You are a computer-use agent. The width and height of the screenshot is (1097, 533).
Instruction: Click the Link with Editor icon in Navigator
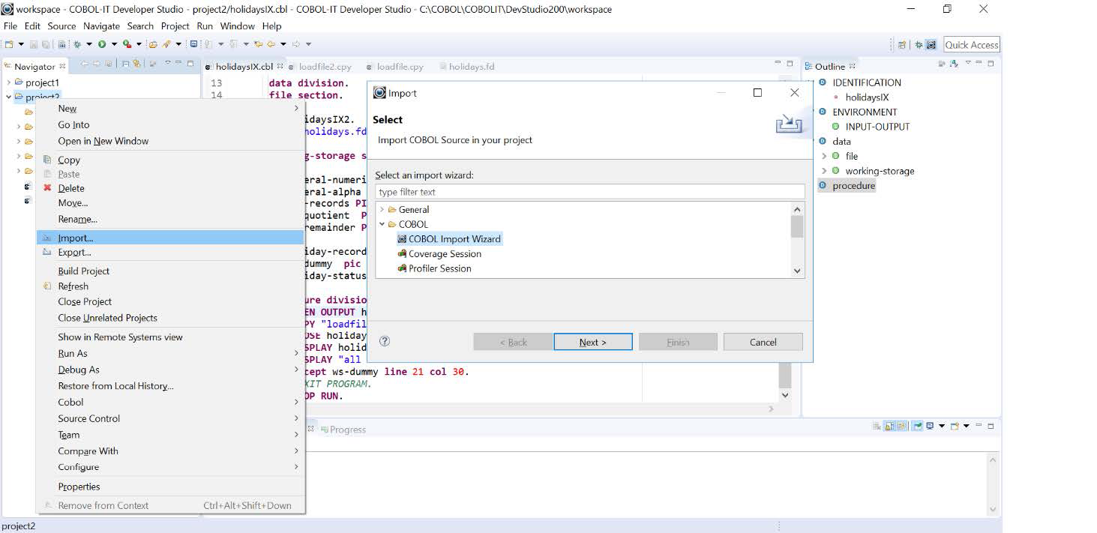coord(137,64)
